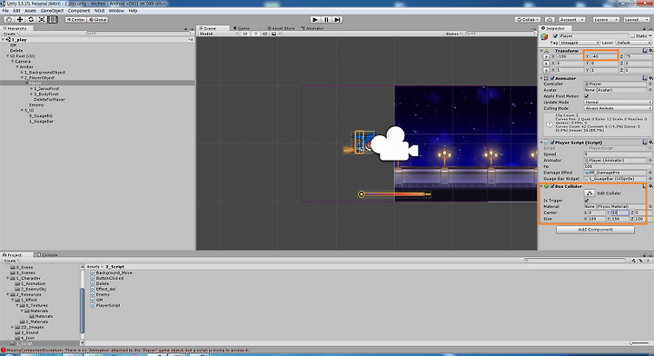This screenshot has width=654, height=356.
Task: Open the Hierarchy Create button
Action: (x=10, y=34)
